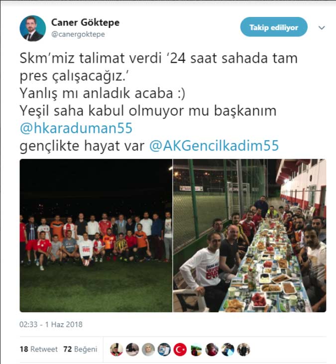Click the @canergoktepe handle
This screenshot has width=336, height=364.
coord(78,34)
